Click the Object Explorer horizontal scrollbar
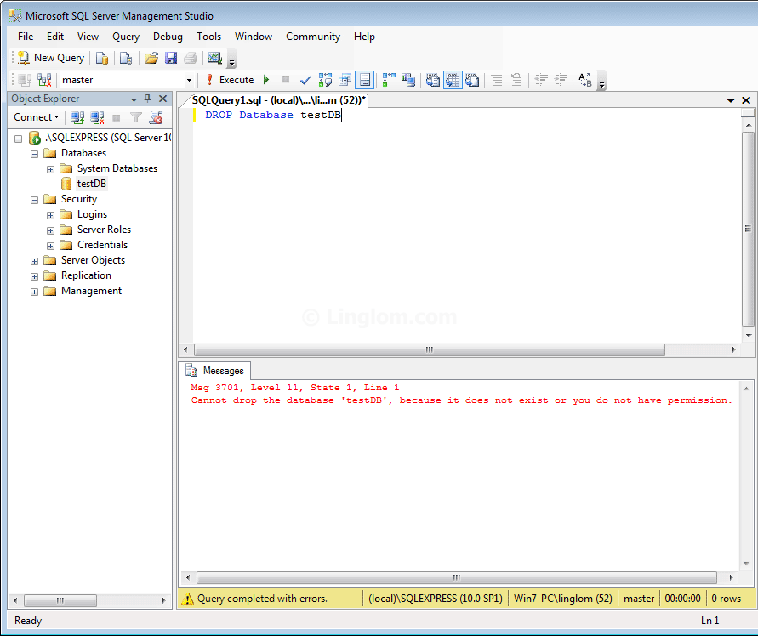This screenshot has height=636, width=758. (x=60, y=601)
